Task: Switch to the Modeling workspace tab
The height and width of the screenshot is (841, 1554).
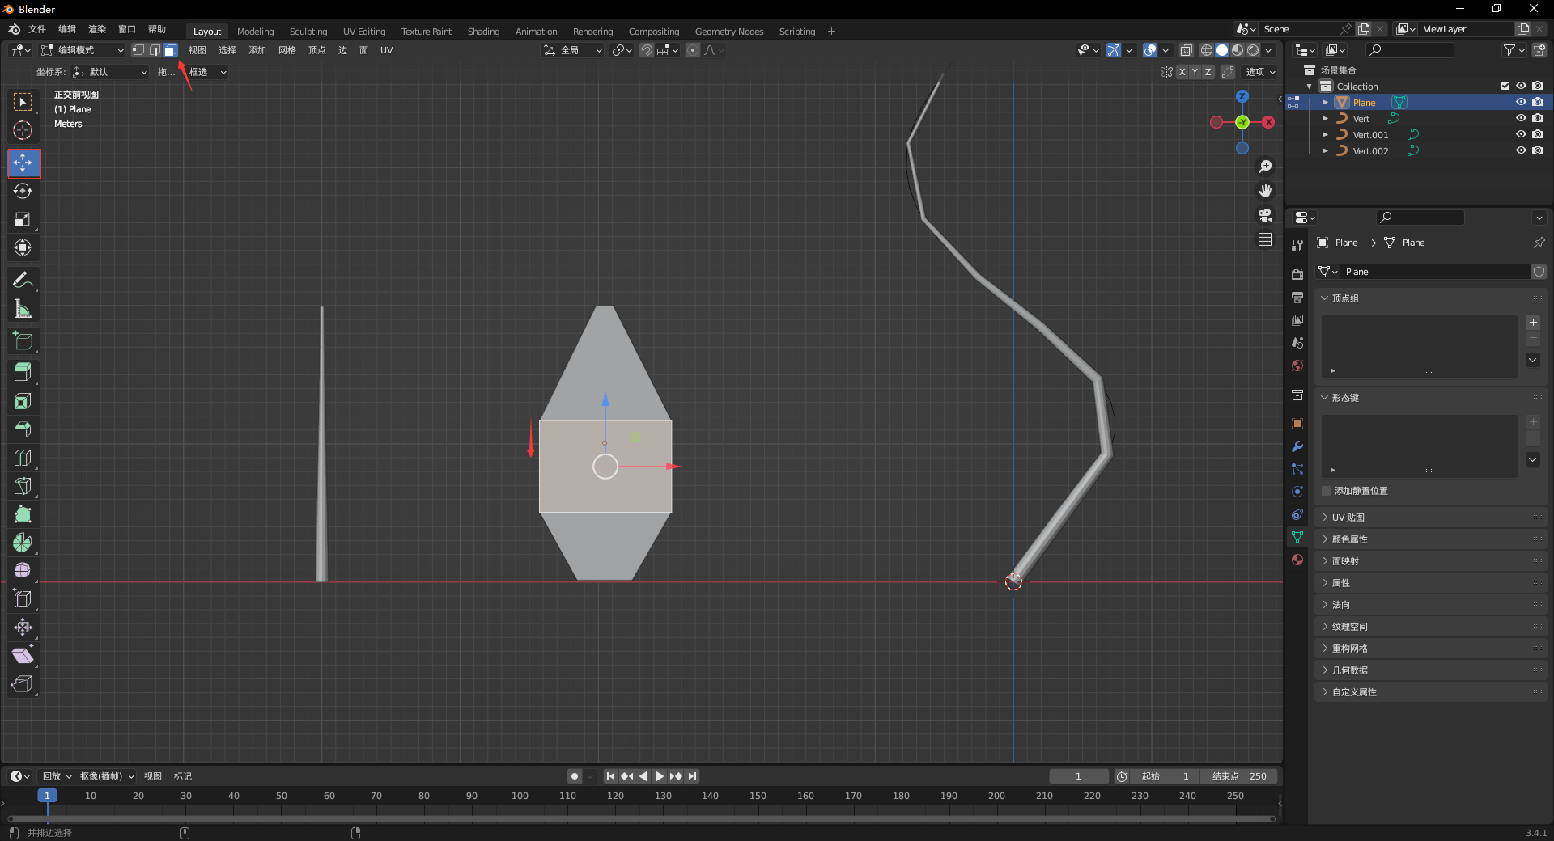Action: (x=256, y=32)
